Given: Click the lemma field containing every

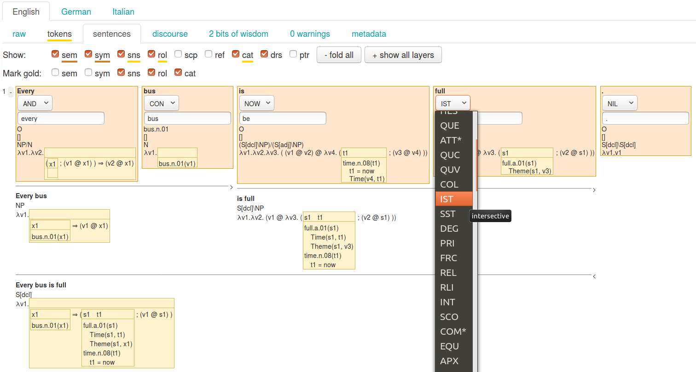Looking at the screenshot, I should pos(61,118).
